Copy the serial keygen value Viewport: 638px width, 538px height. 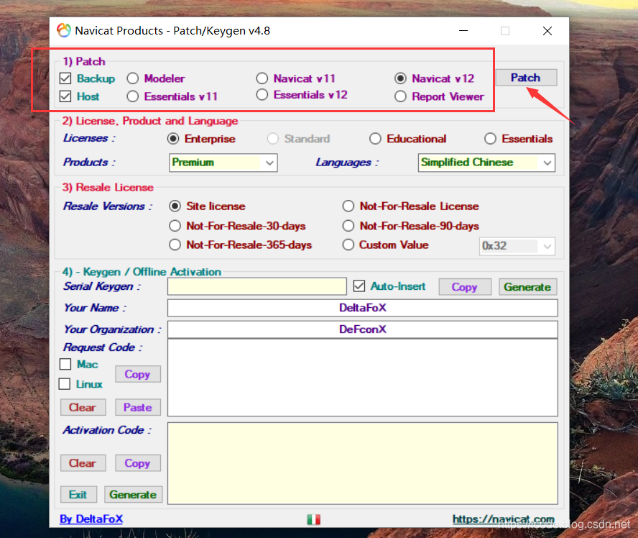click(x=465, y=287)
